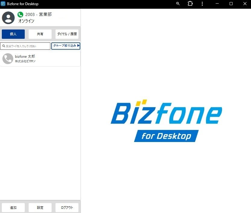Screen dimensions: 251x213
Task: Open the user profile avatar icon
Action: [x=8, y=18]
